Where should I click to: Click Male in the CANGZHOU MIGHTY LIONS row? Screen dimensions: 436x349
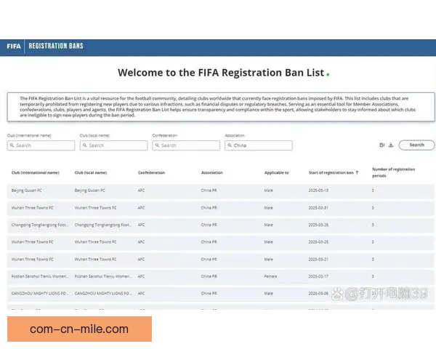tap(268, 293)
